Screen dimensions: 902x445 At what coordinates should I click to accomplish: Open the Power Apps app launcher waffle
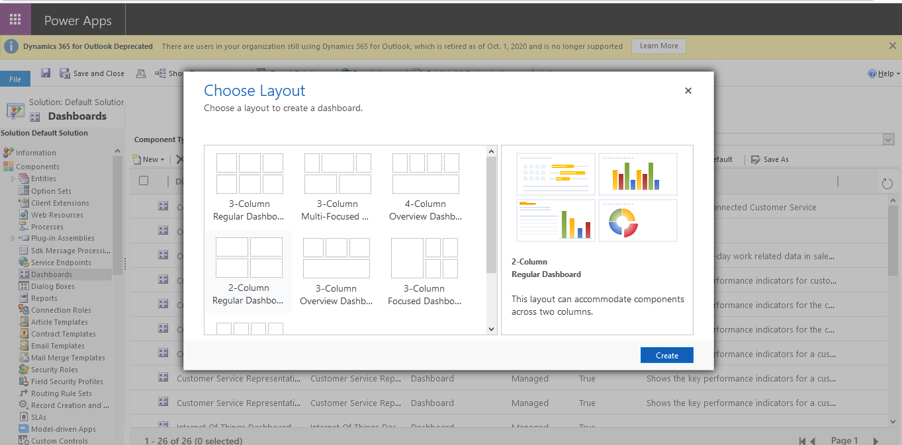(15, 19)
